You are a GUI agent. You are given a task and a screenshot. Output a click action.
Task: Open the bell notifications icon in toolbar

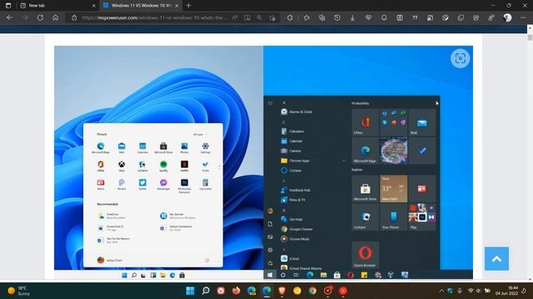(x=384, y=17)
